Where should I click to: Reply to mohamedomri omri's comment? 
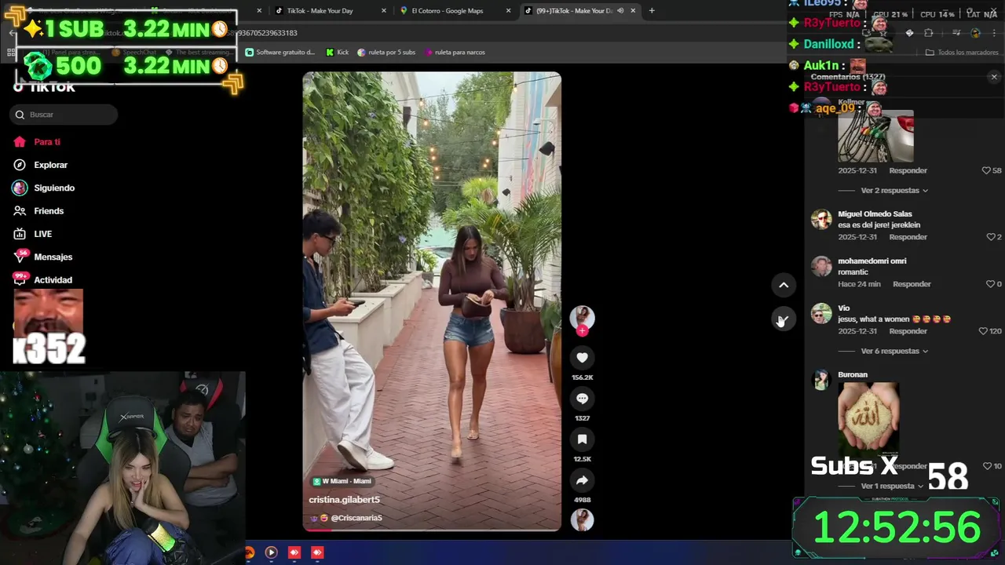click(x=912, y=284)
